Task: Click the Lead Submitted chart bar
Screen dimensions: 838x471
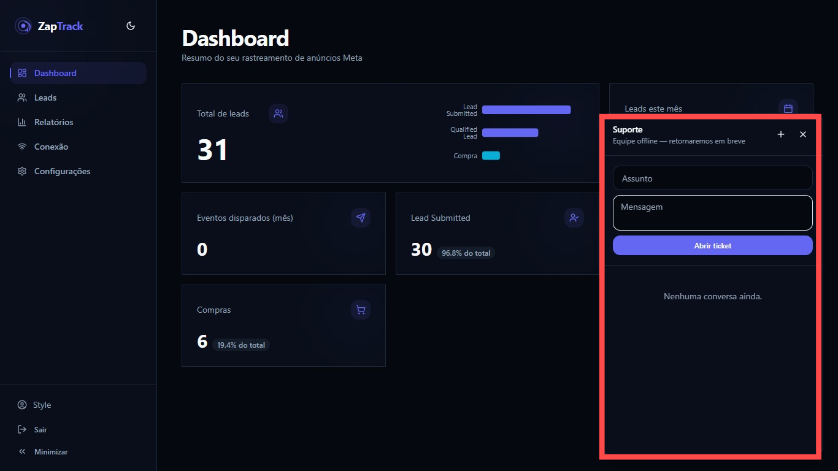Action: (526, 110)
